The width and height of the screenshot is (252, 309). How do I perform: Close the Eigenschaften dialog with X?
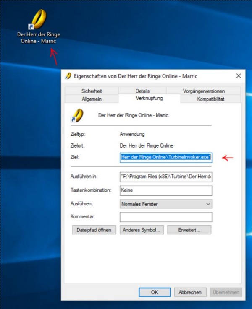239,76
